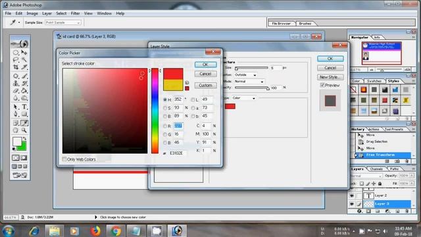This screenshot has width=421, height=237.
Task: Open the stroke Position 'Outside' dropdown
Action: [x=245, y=74]
